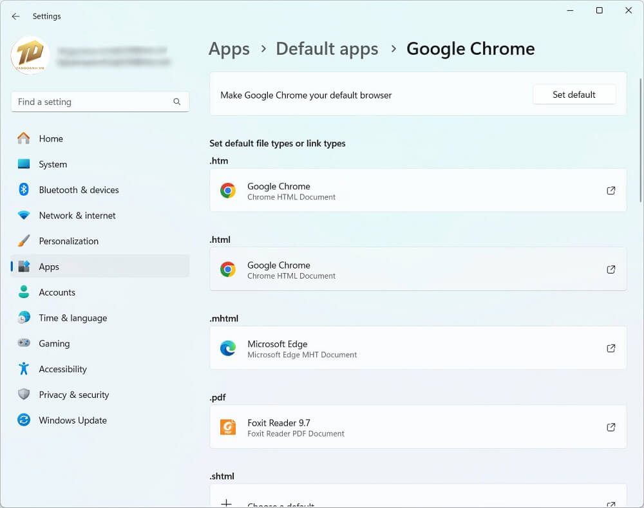644x508 pixels.
Task: Select Windows Update in the sidebar
Action: pyautogui.click(x=100, y=420)
